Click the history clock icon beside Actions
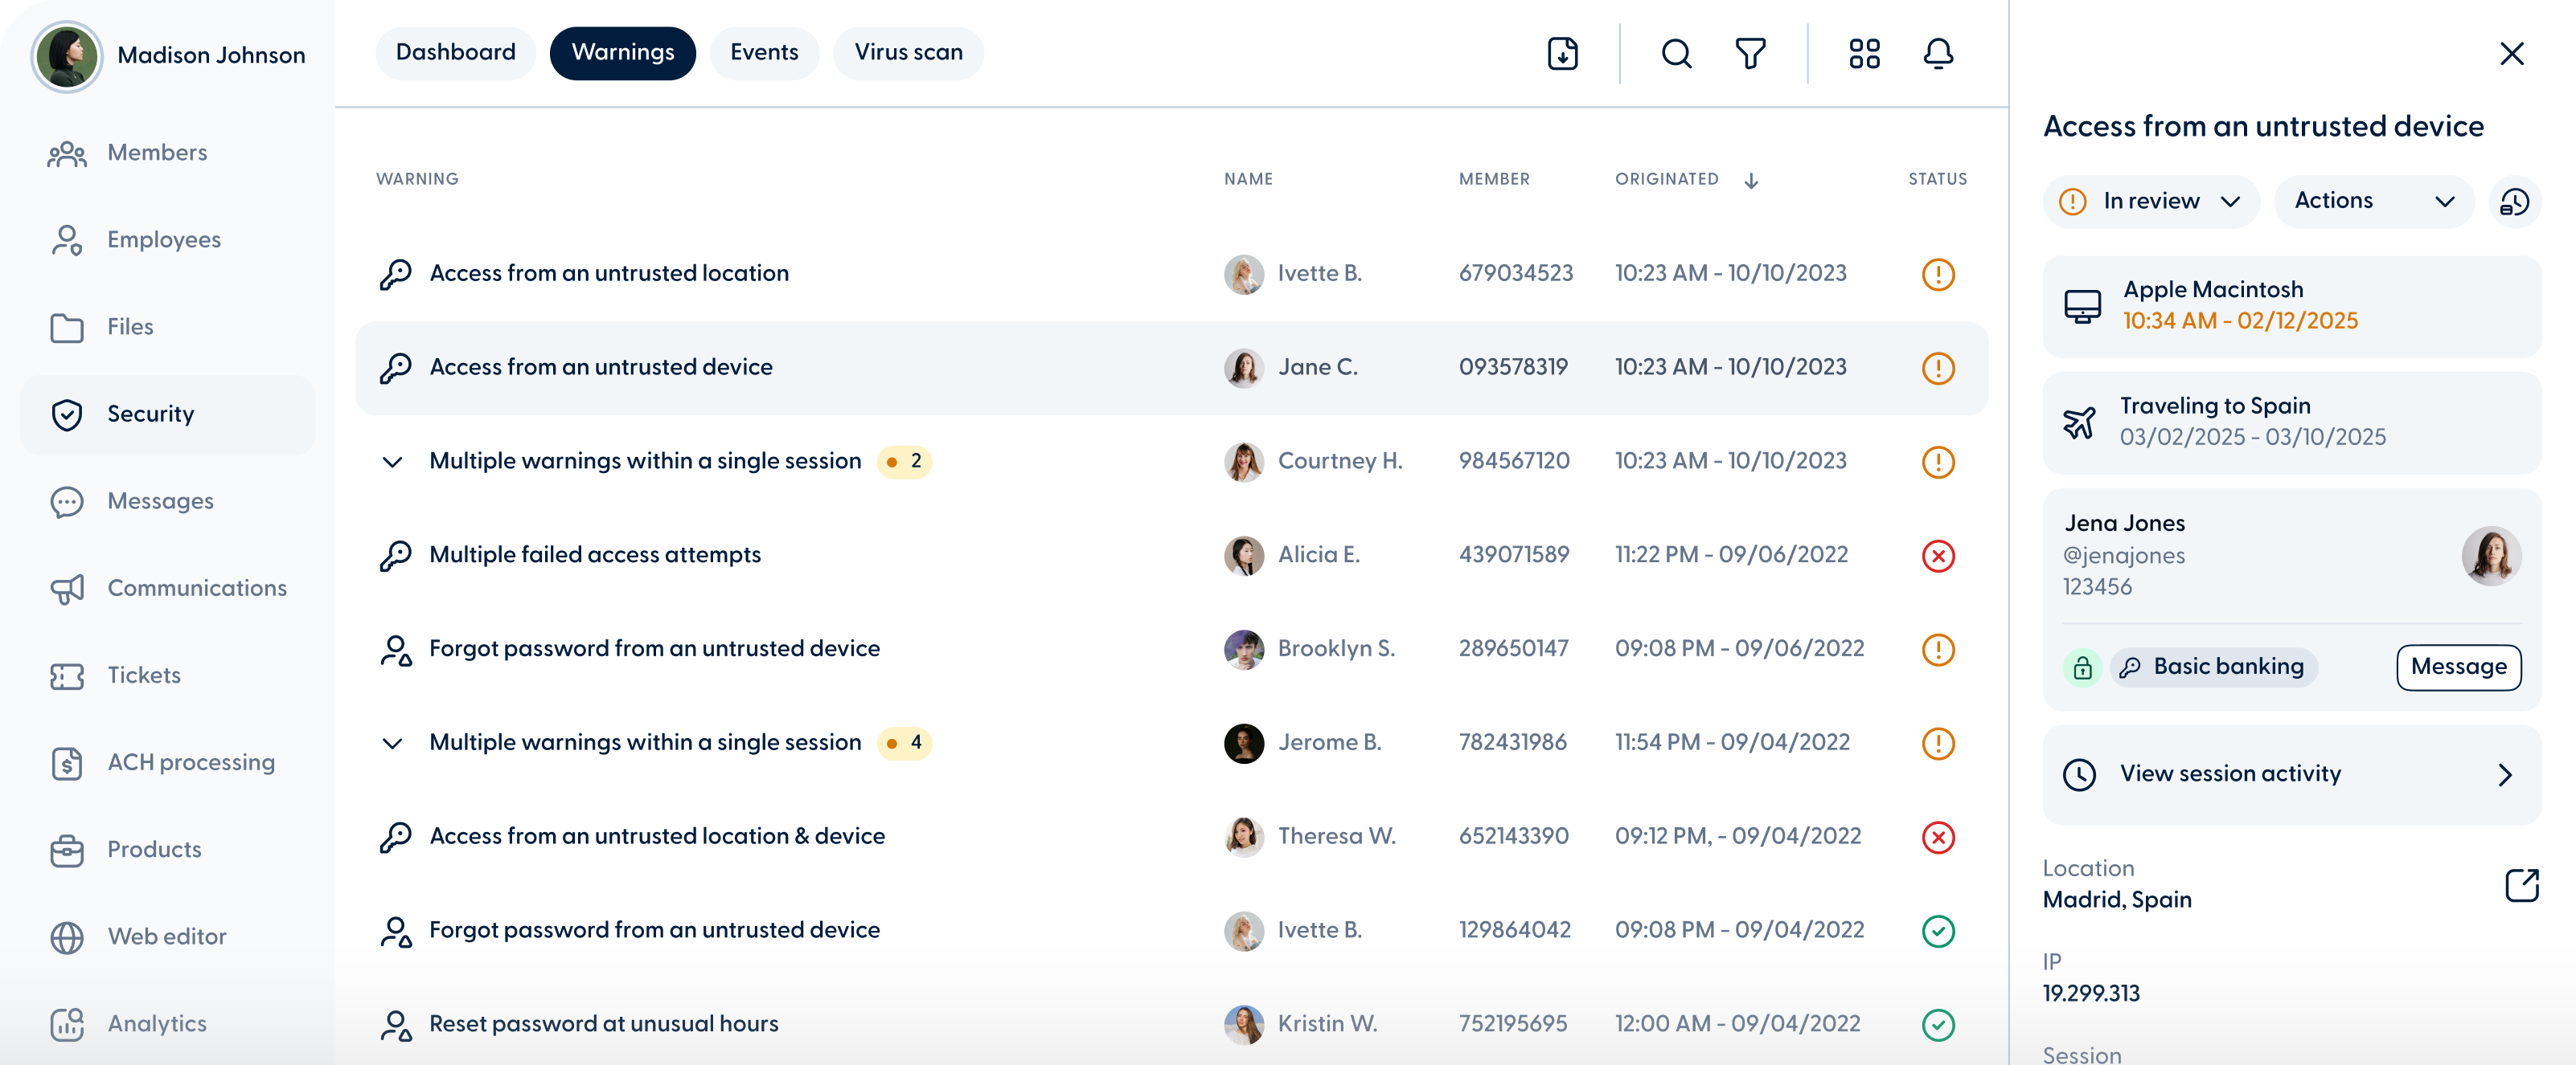This screenshot has width=2576, height=1065. point(2514,202)
